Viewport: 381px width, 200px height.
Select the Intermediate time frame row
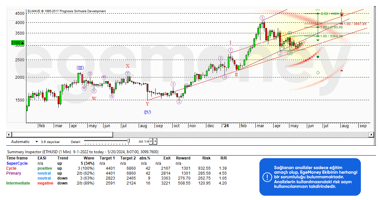pos(18,183)
